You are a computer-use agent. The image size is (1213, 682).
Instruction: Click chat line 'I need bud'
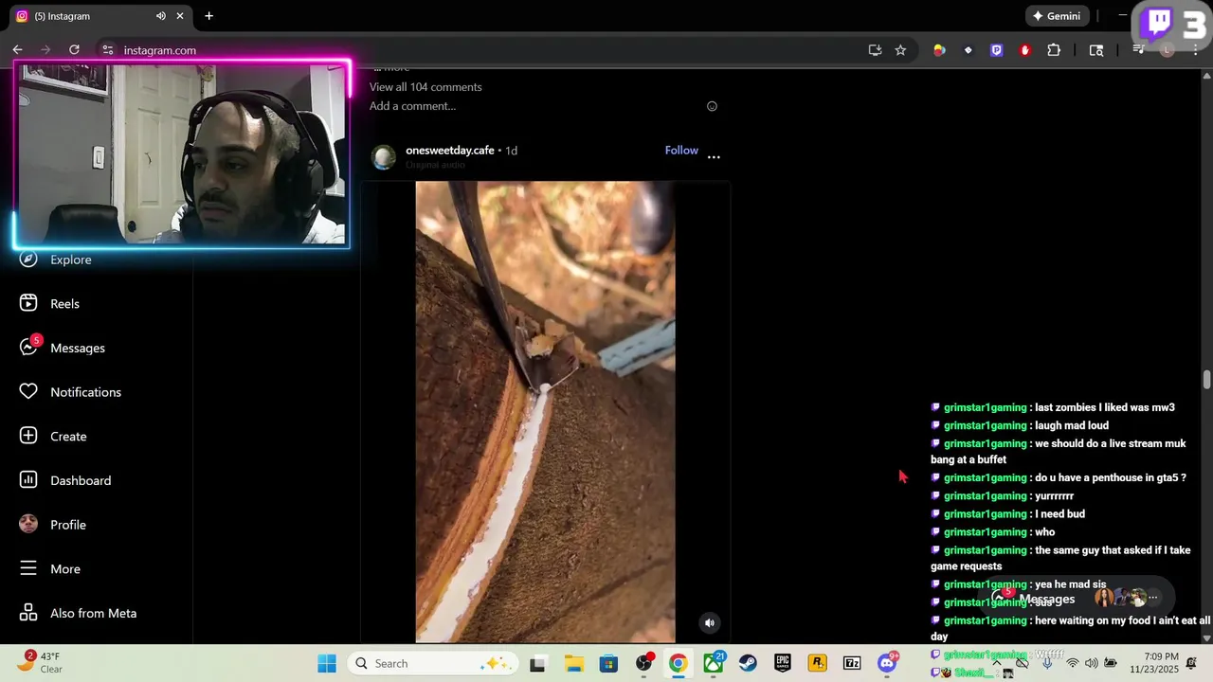click(x=1059, y=514)
